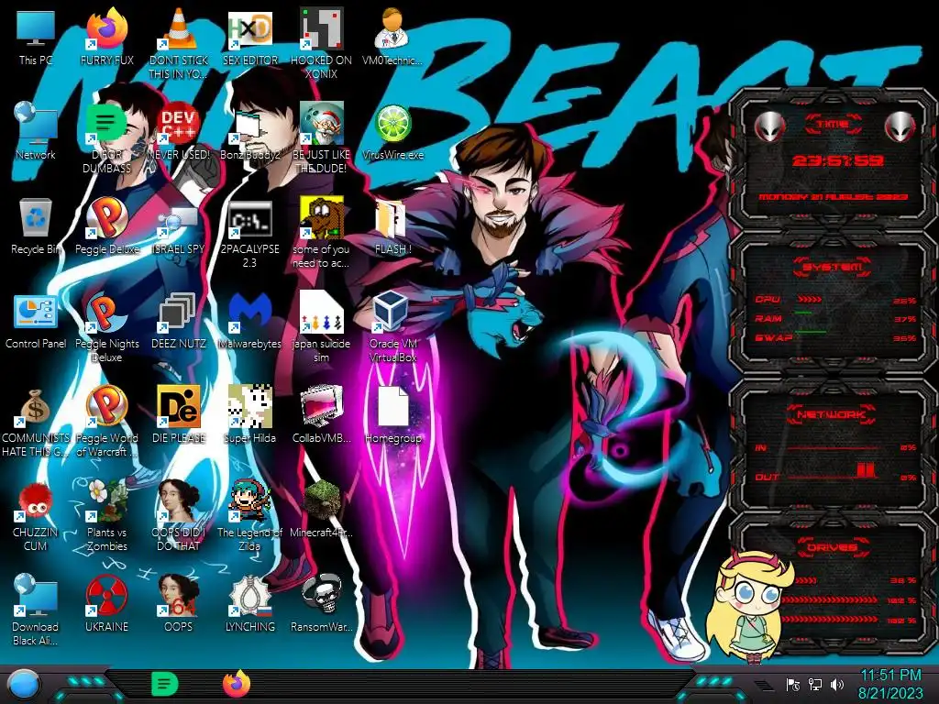Screen dimensions: 939x704
Task: Click the RAM usage bar in widget
Action: click(x=803, y=313)
